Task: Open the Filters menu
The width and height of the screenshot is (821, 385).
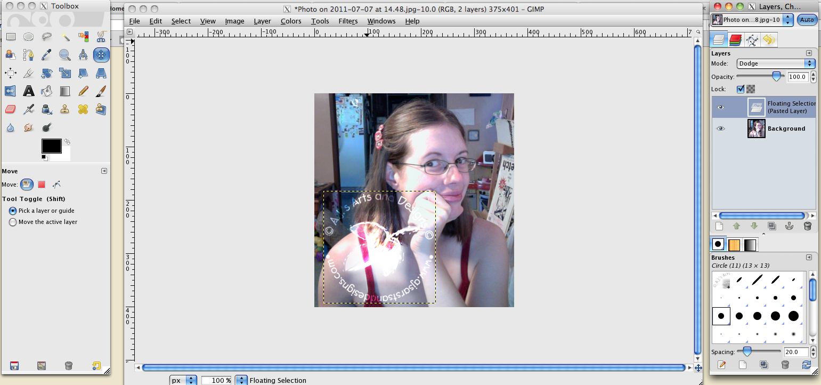Action: 348,21
